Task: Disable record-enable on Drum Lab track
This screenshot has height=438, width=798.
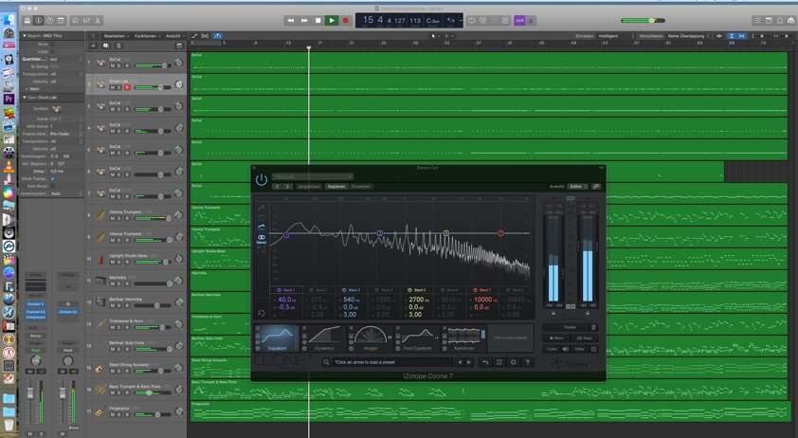Action: [127, 87]
